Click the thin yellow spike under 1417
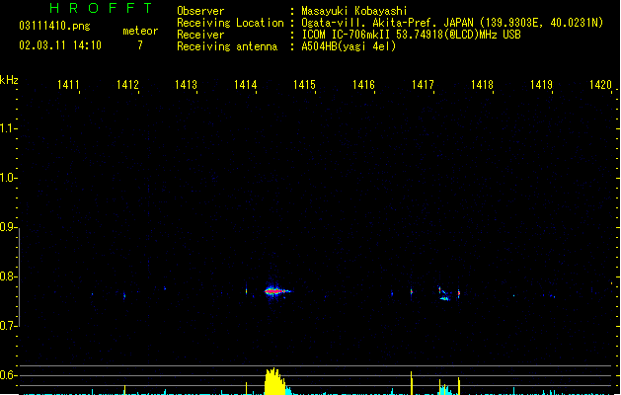621x395 pixels. point(412,383)
